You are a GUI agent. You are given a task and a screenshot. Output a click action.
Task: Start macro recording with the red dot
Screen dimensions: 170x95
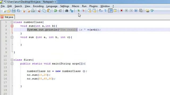tap(122, 11)
